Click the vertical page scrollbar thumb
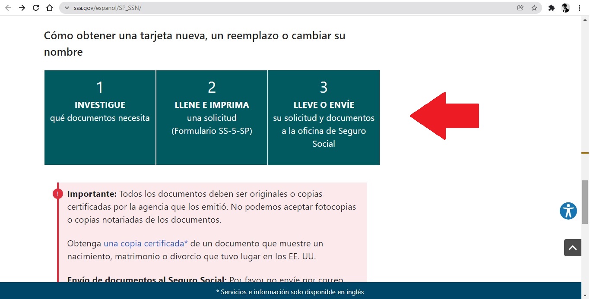 pos(585,201)
